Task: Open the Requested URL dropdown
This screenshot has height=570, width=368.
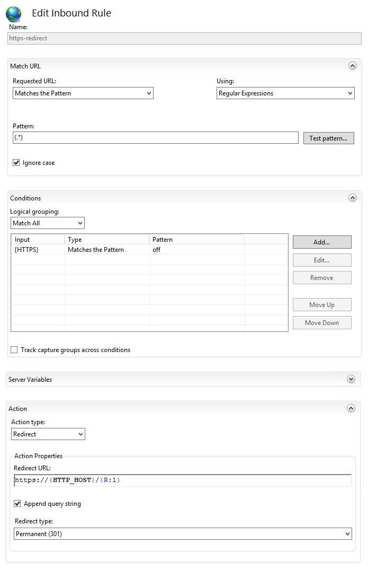Action: [x=83, y=93]
